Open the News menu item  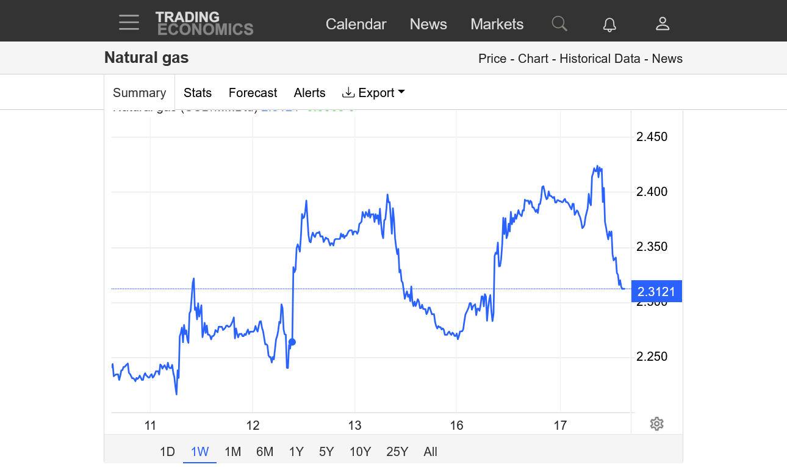click(x=428, y=24)
